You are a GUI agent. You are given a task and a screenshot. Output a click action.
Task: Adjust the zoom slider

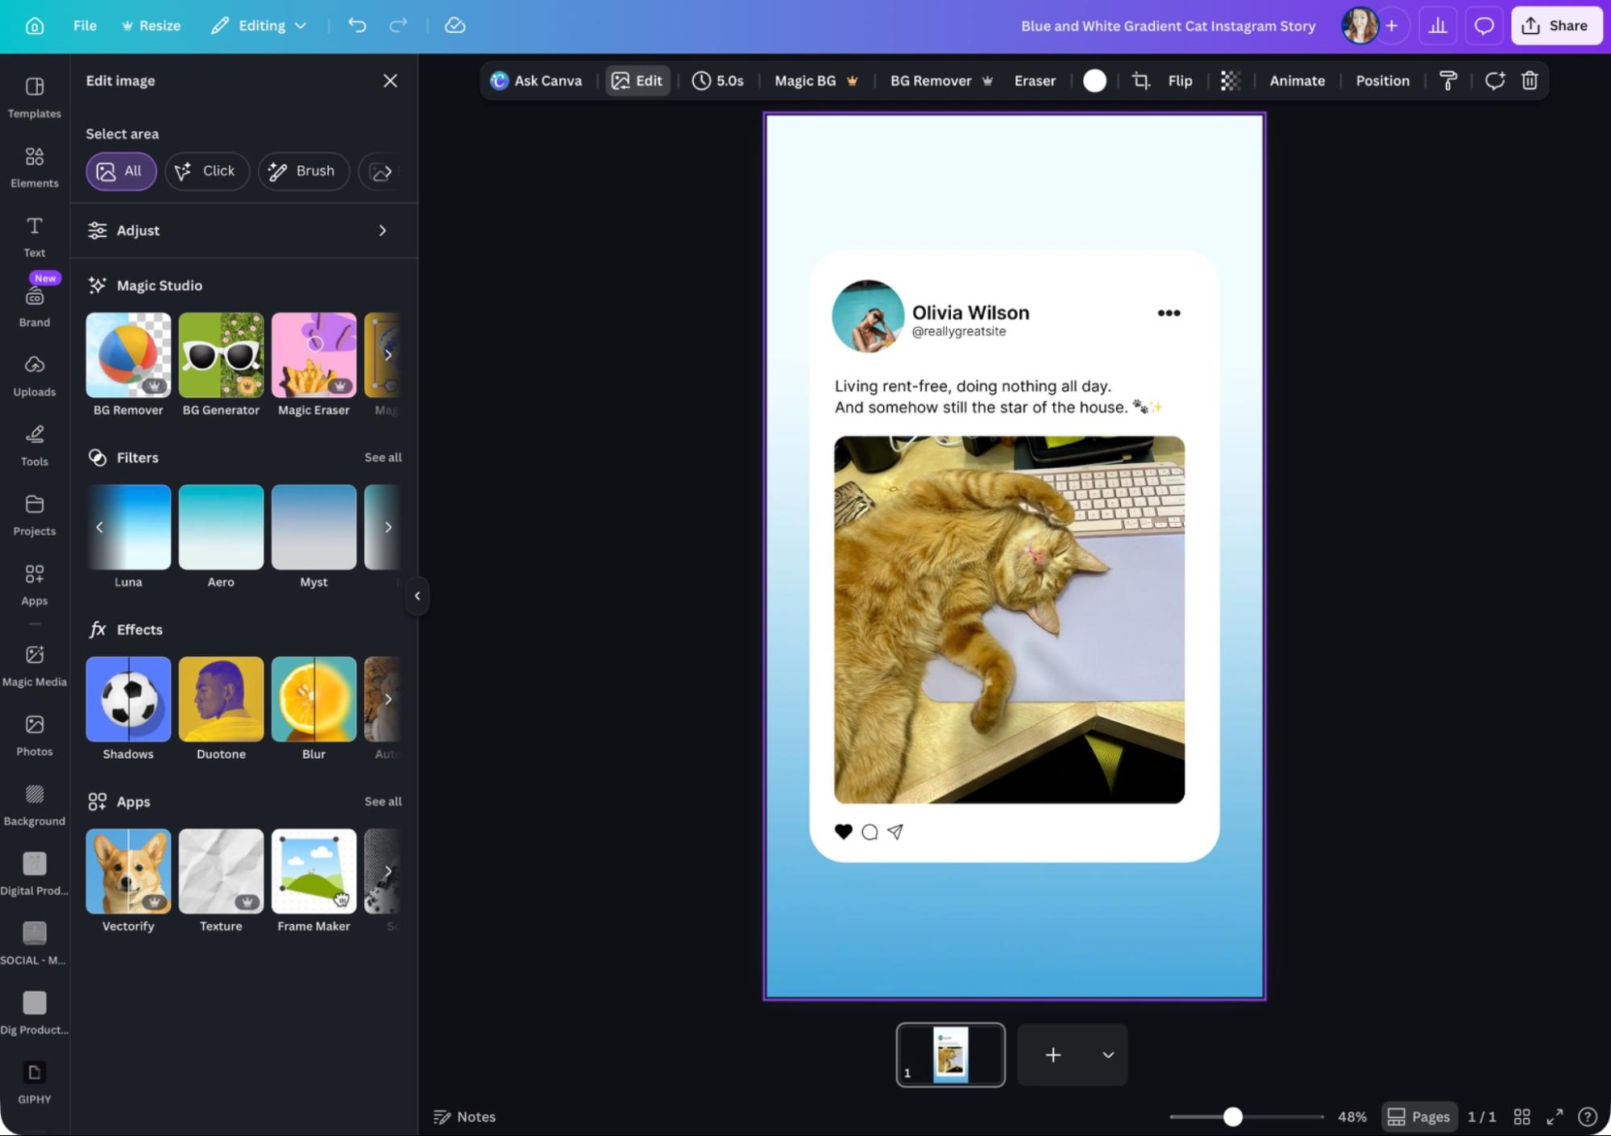[x=1232, y=1117]
